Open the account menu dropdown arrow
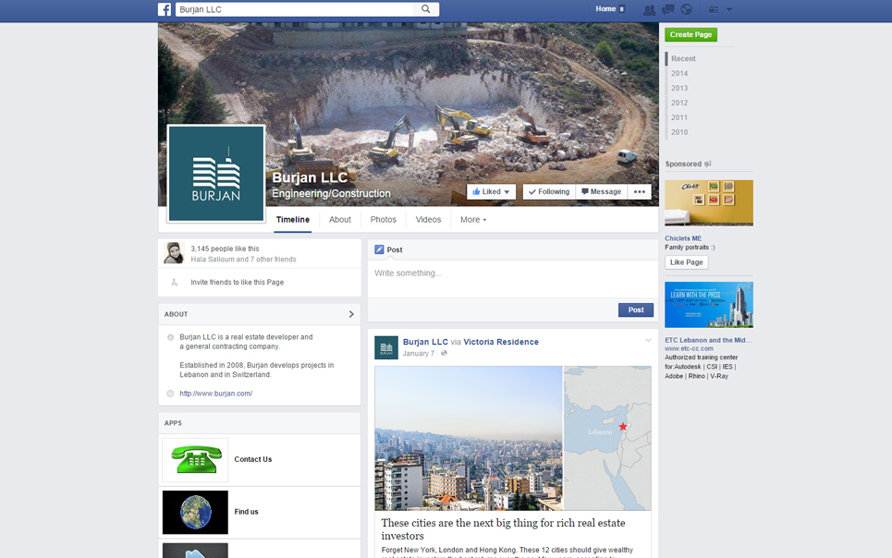Image resolution: width=892 pixels, height=558 pixels. (729, 10)
